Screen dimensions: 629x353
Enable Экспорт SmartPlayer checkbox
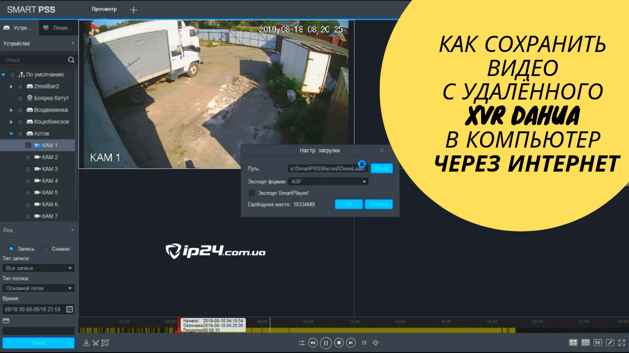[x=252, y=193]
